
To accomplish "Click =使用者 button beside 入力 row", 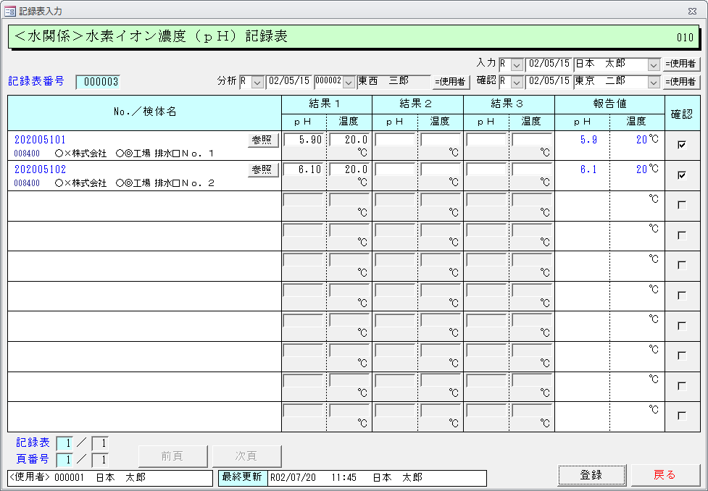I will coord(681,64).
